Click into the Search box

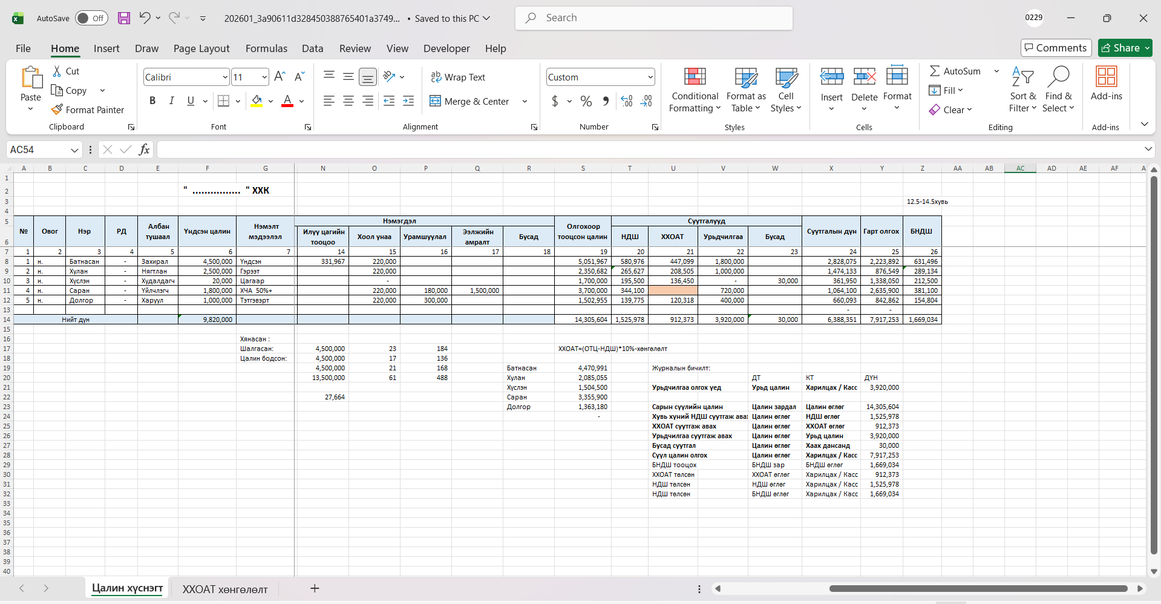(x=653, y=18)
